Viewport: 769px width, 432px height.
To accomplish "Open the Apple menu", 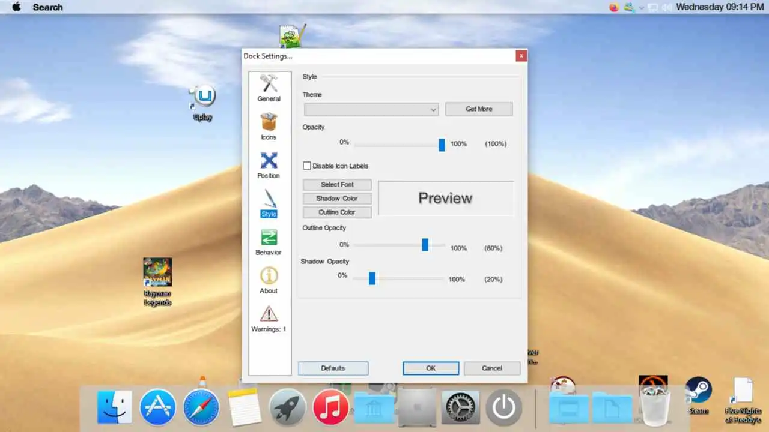I will point(16,7).
